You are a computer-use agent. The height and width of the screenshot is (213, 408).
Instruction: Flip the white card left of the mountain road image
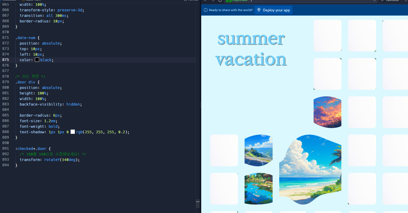click(x=224, y=150)
